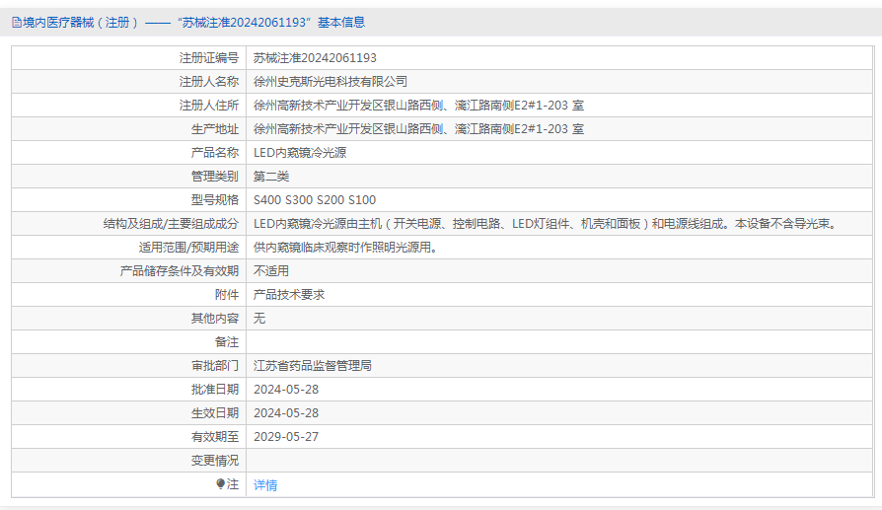Image resolution: width=882 pixels, height=510 pixels.
Task: Click the lightbulb note icon beside 注
Action: point(221,483)
